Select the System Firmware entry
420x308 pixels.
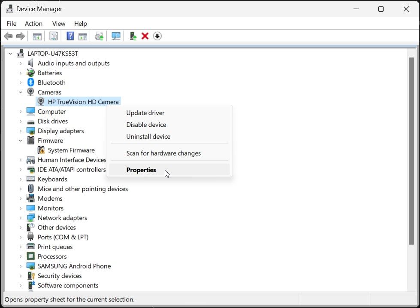[x=71, y=150]
